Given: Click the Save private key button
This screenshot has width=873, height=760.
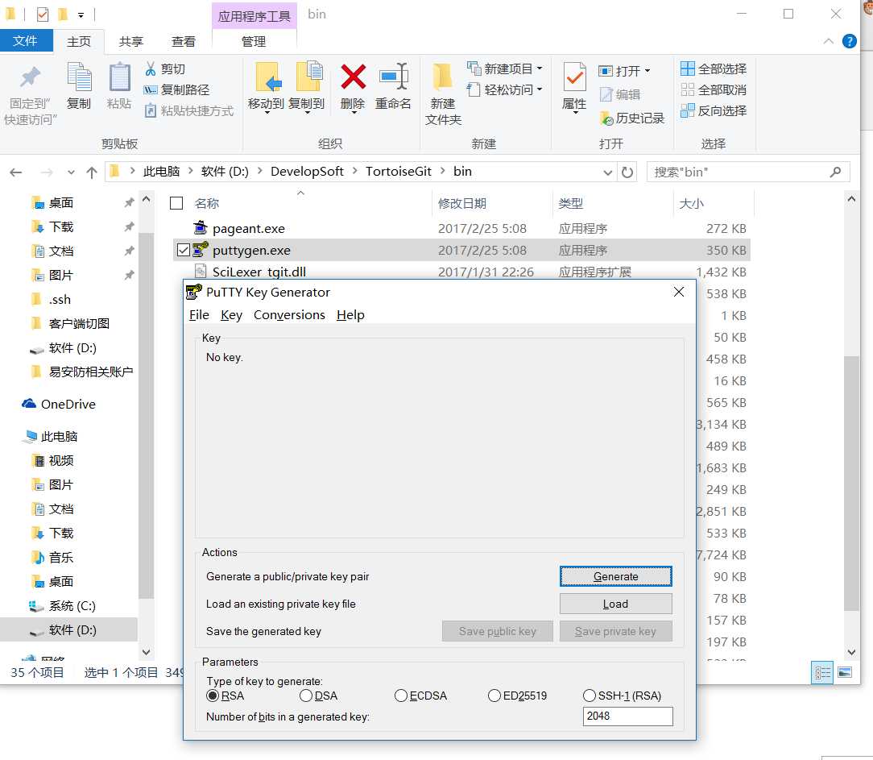Looking at the screenshot, I should coord(616,631).
